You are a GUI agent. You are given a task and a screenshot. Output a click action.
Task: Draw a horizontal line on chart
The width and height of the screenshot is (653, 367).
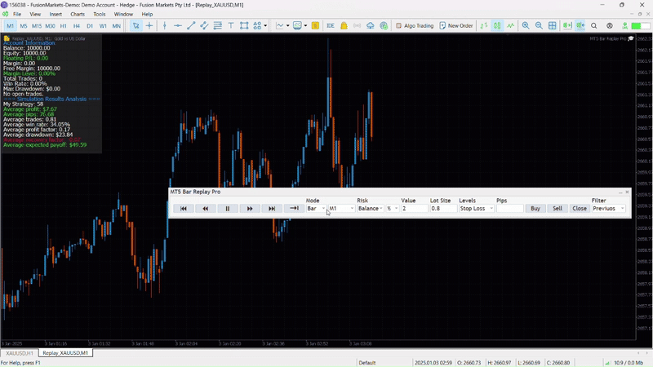click(178, 26)
